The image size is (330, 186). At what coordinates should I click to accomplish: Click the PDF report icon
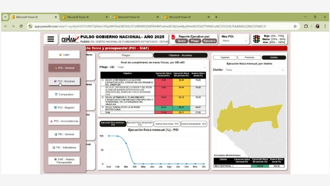[173, 37]
